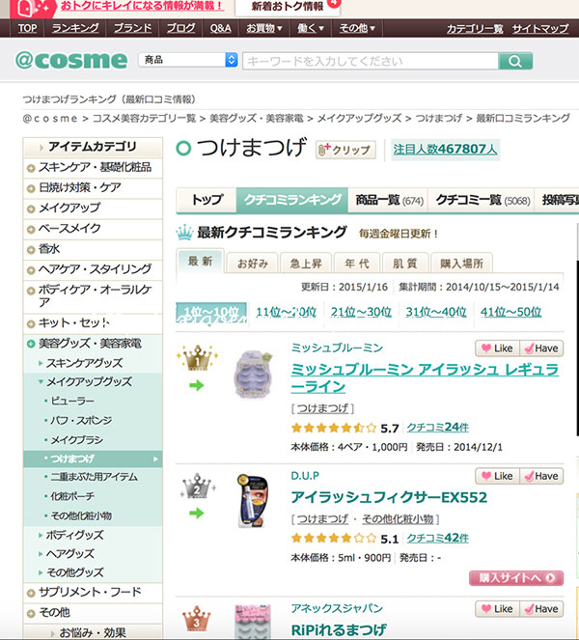This screenshot has height=640, width=579.
Task: Open RiPiれるまつげ product thumbnail
Action: pos(253,623)
